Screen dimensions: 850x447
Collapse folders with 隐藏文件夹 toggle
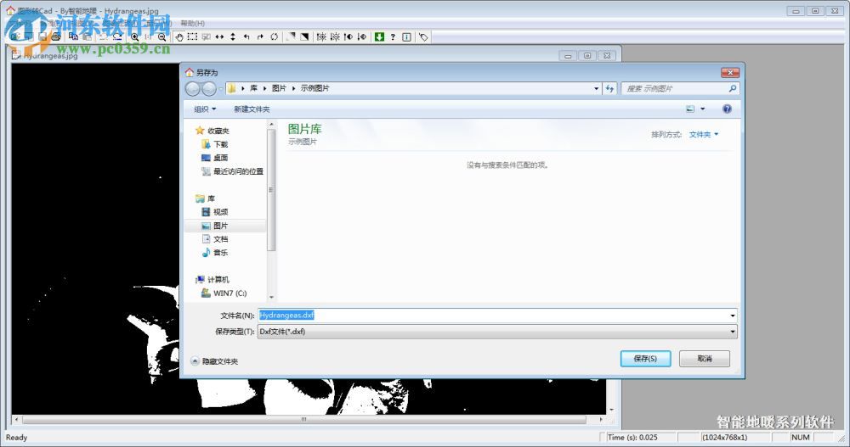point(215,361)
